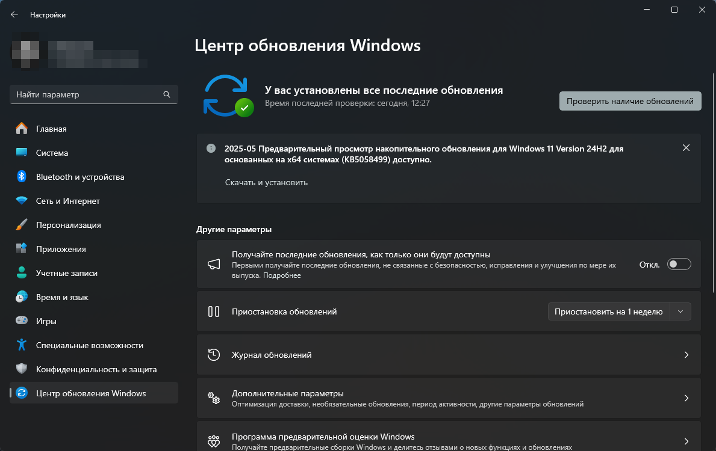Go to Специальные возможности
716x451 pixels.
coord(93,345)
